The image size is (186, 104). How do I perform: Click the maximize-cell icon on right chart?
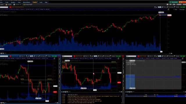(x=183, y=58)
